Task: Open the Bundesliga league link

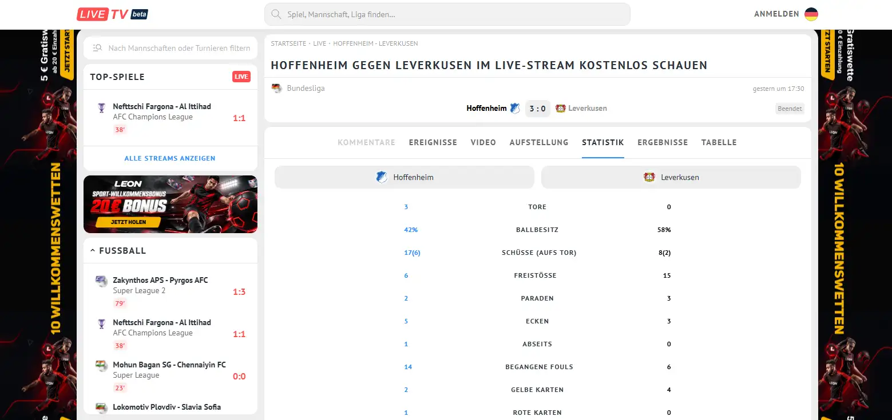Action: click(x=306, y=89)
